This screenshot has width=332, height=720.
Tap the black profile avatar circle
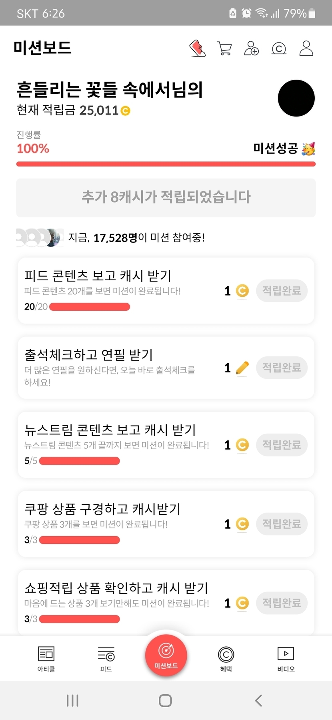[296, 98]
